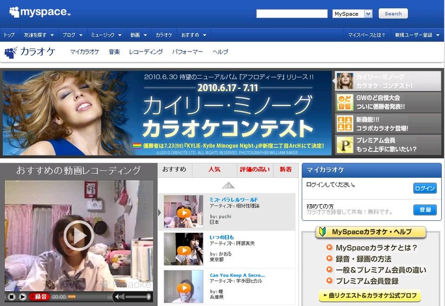Click the red 録音 record button

[x=39, y=297]
